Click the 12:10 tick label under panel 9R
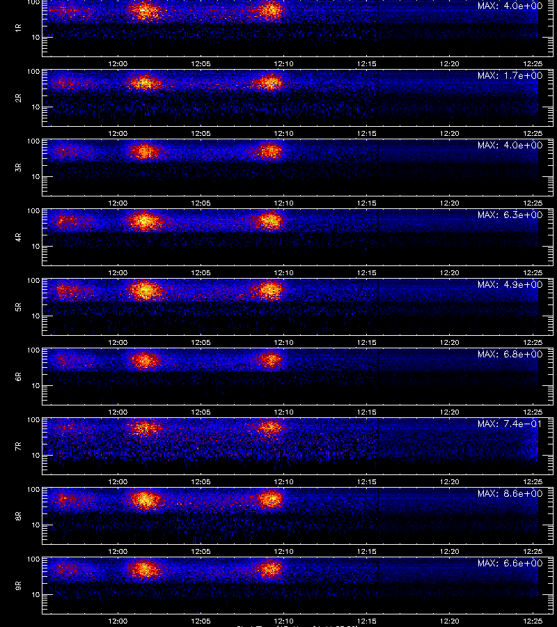Viewport: 557px width, 627px height. (x=283, y=621)
